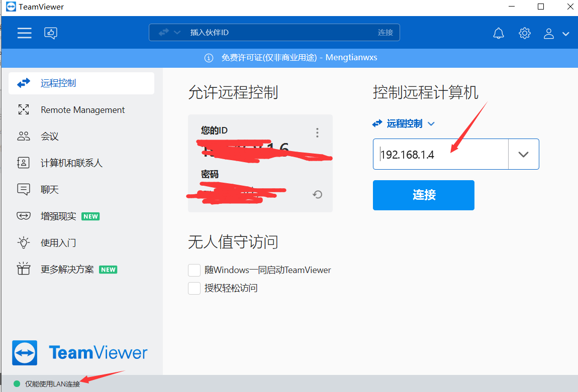Refresh the password with circular arrow

coord(317,194)
